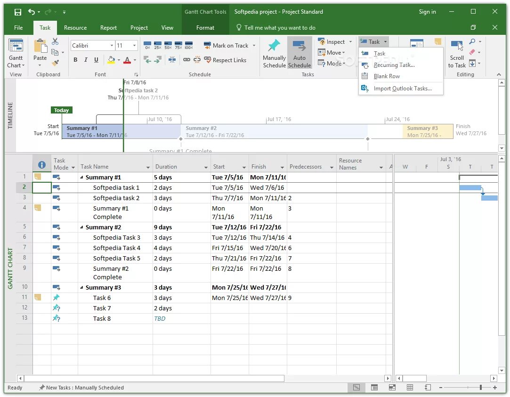This screenshot has height=397, width=510.
Task: Toggle Bold formatting
Action: pos(75,60)
